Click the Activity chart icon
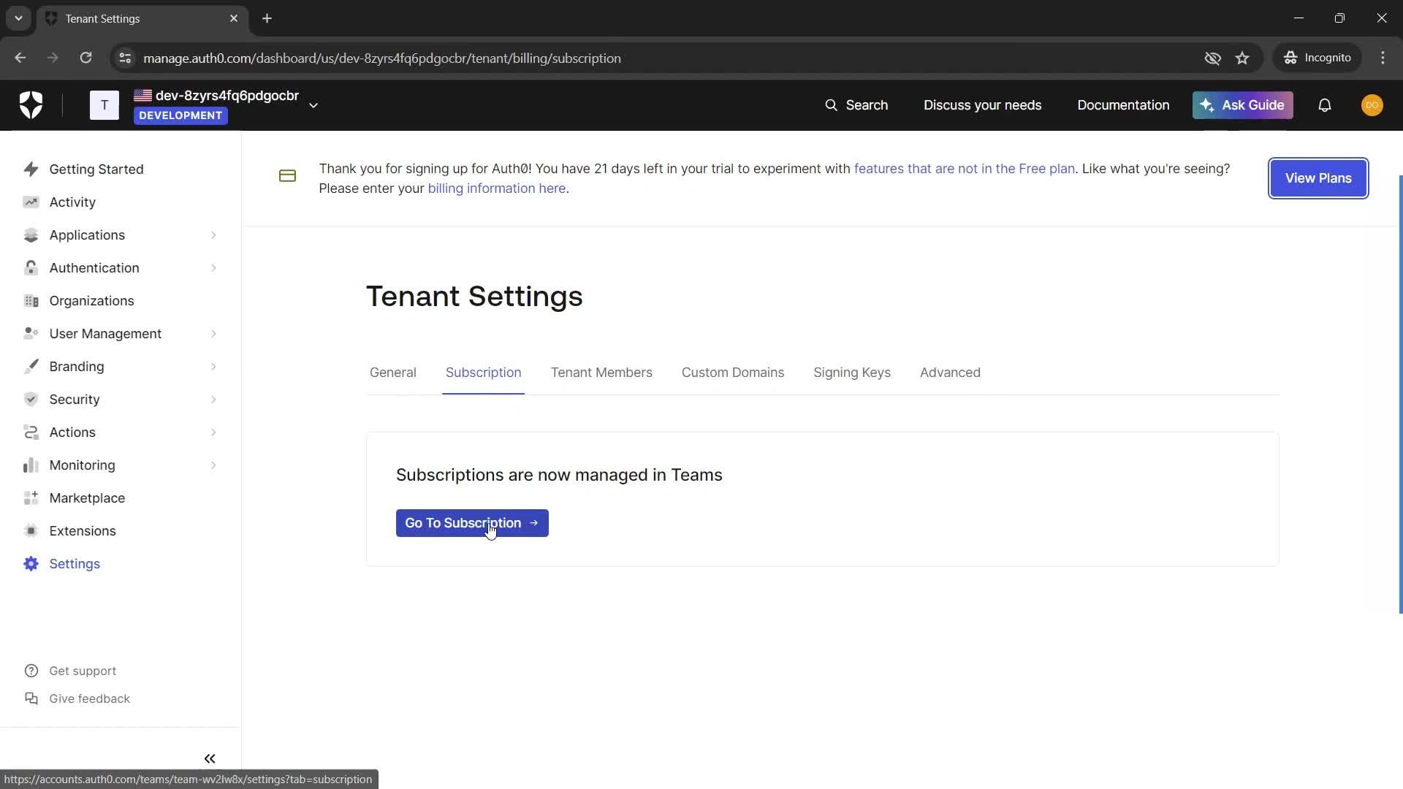This screenshot has height=789, width=1403. [x=31, y=202]
